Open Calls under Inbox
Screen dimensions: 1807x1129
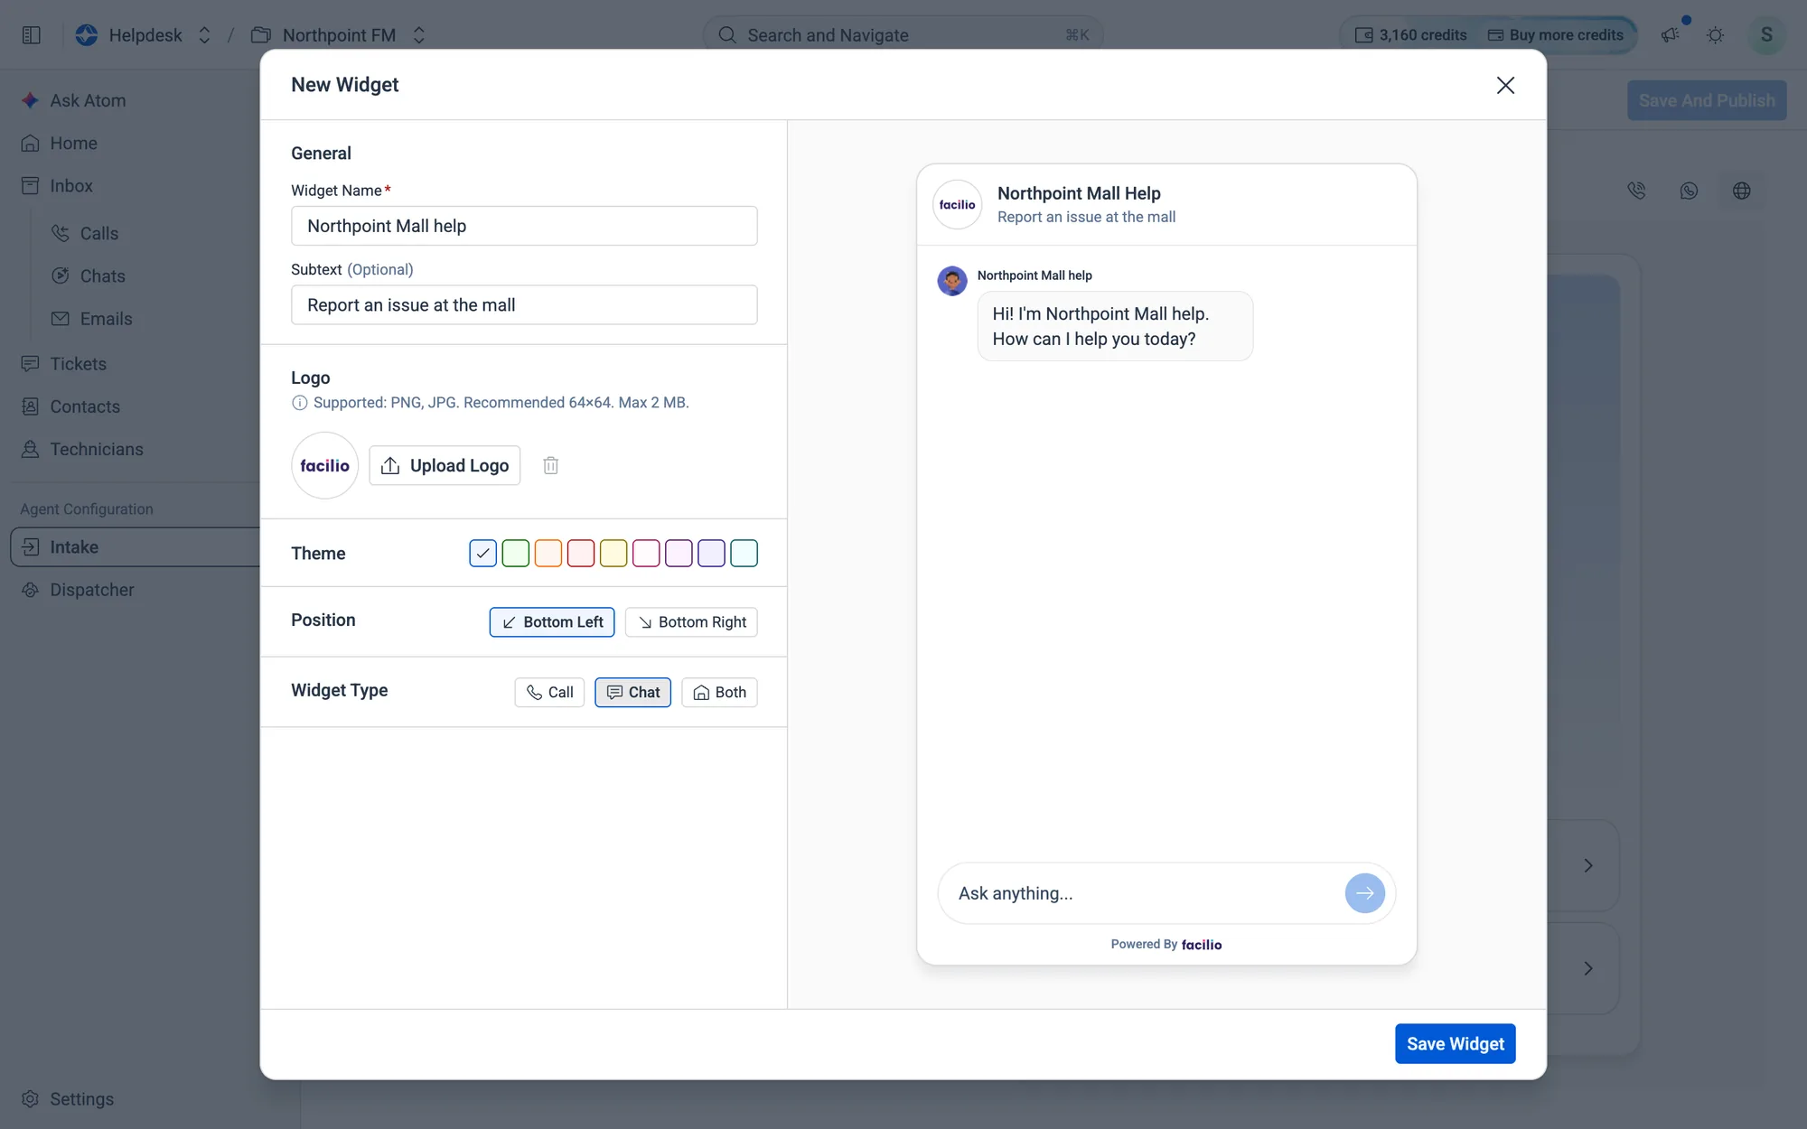[98, 234]
